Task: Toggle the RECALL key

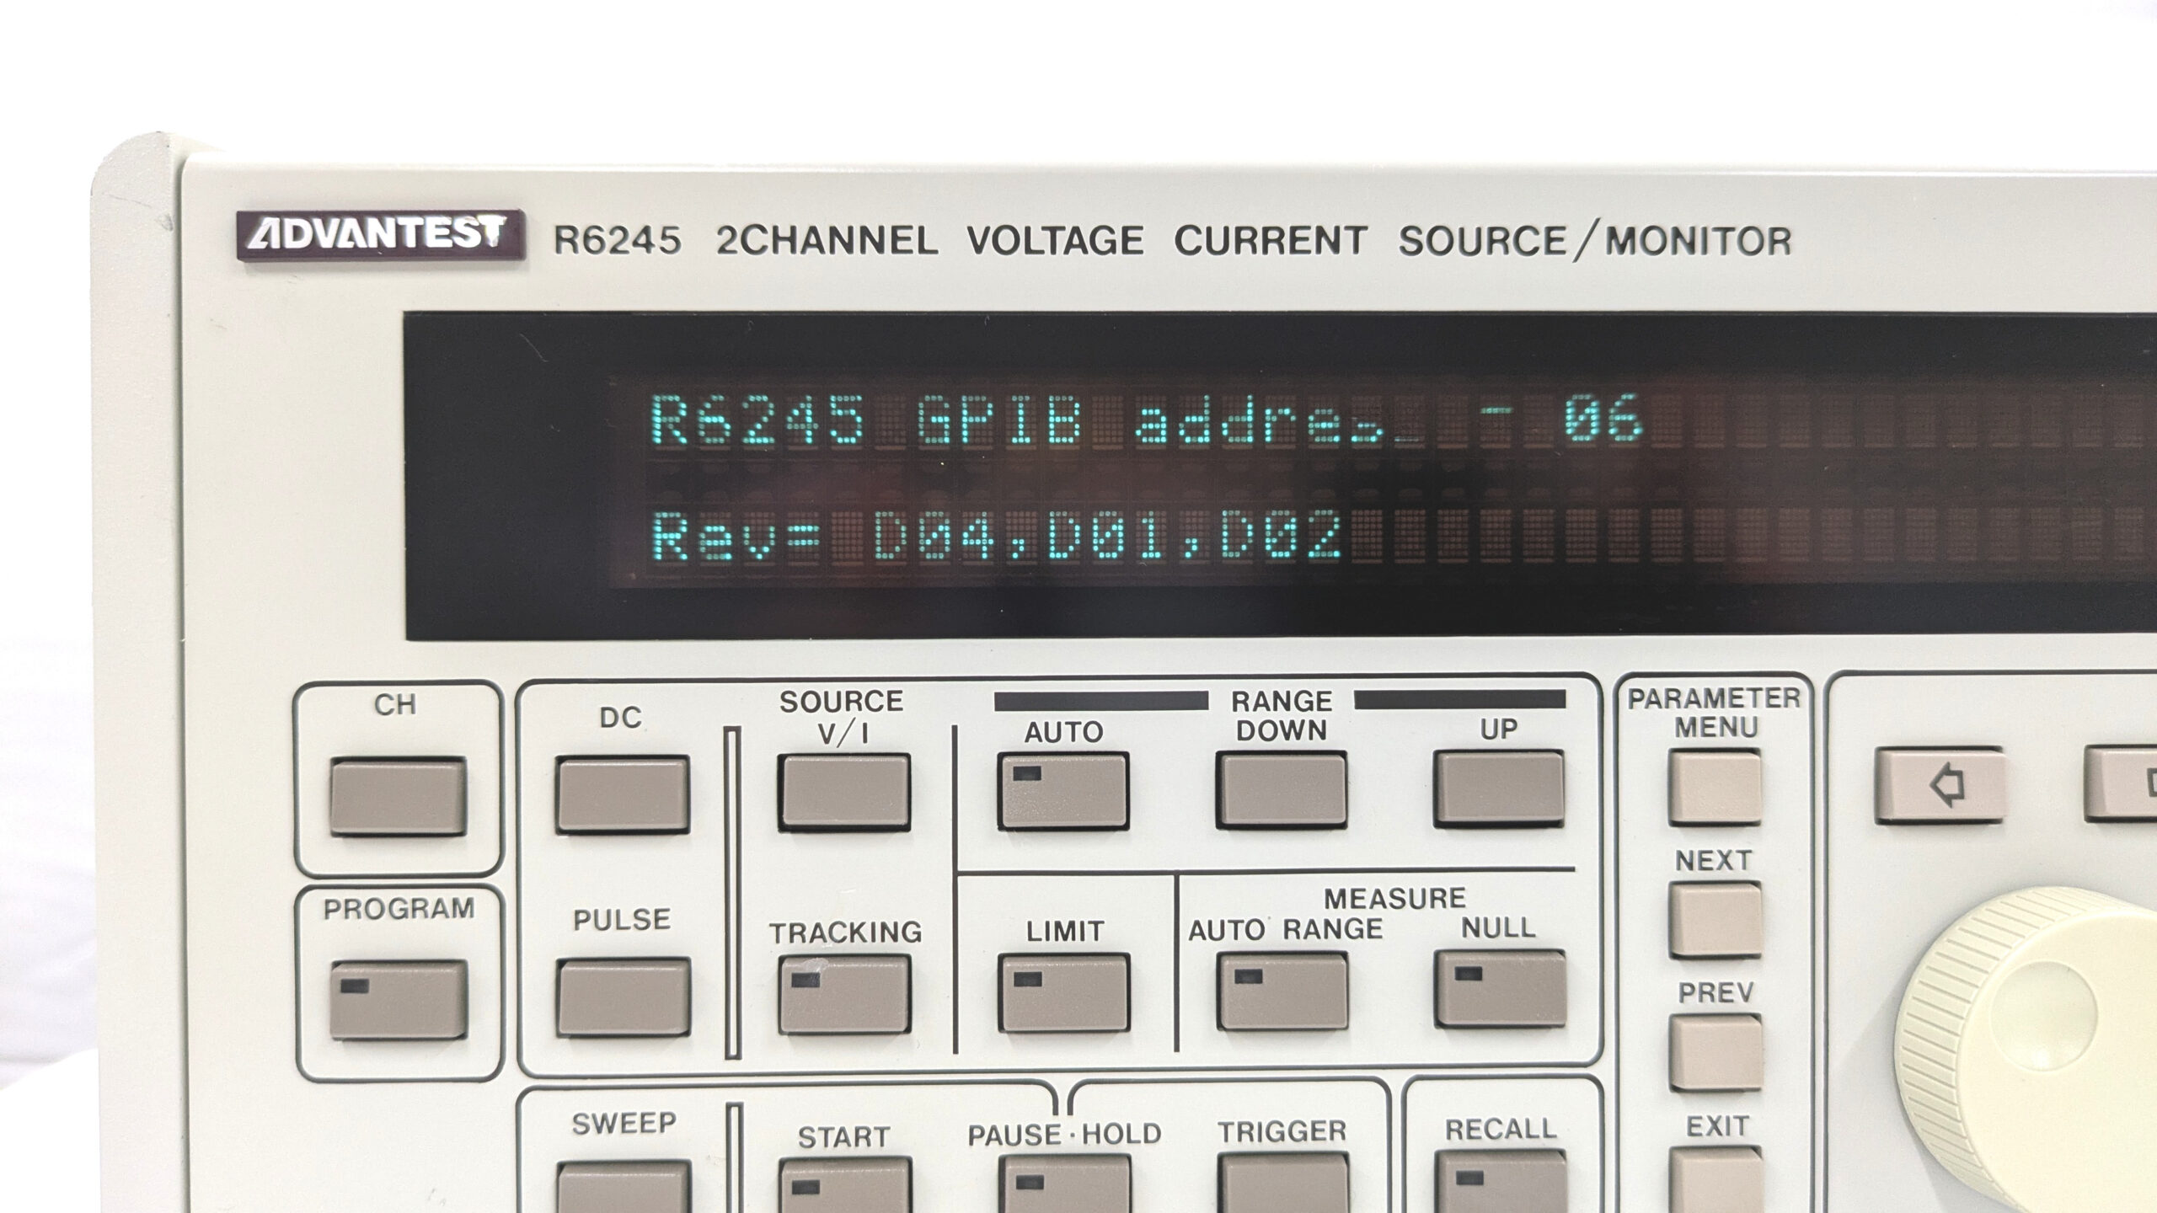Action: 1501,1181
